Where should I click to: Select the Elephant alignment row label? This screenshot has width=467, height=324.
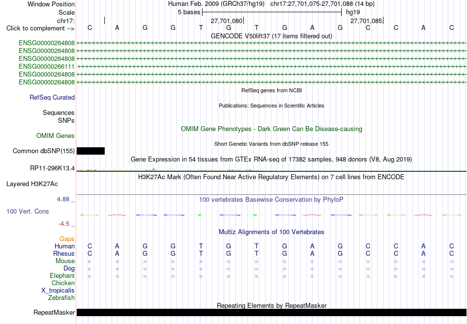click(x=62, y=275)
